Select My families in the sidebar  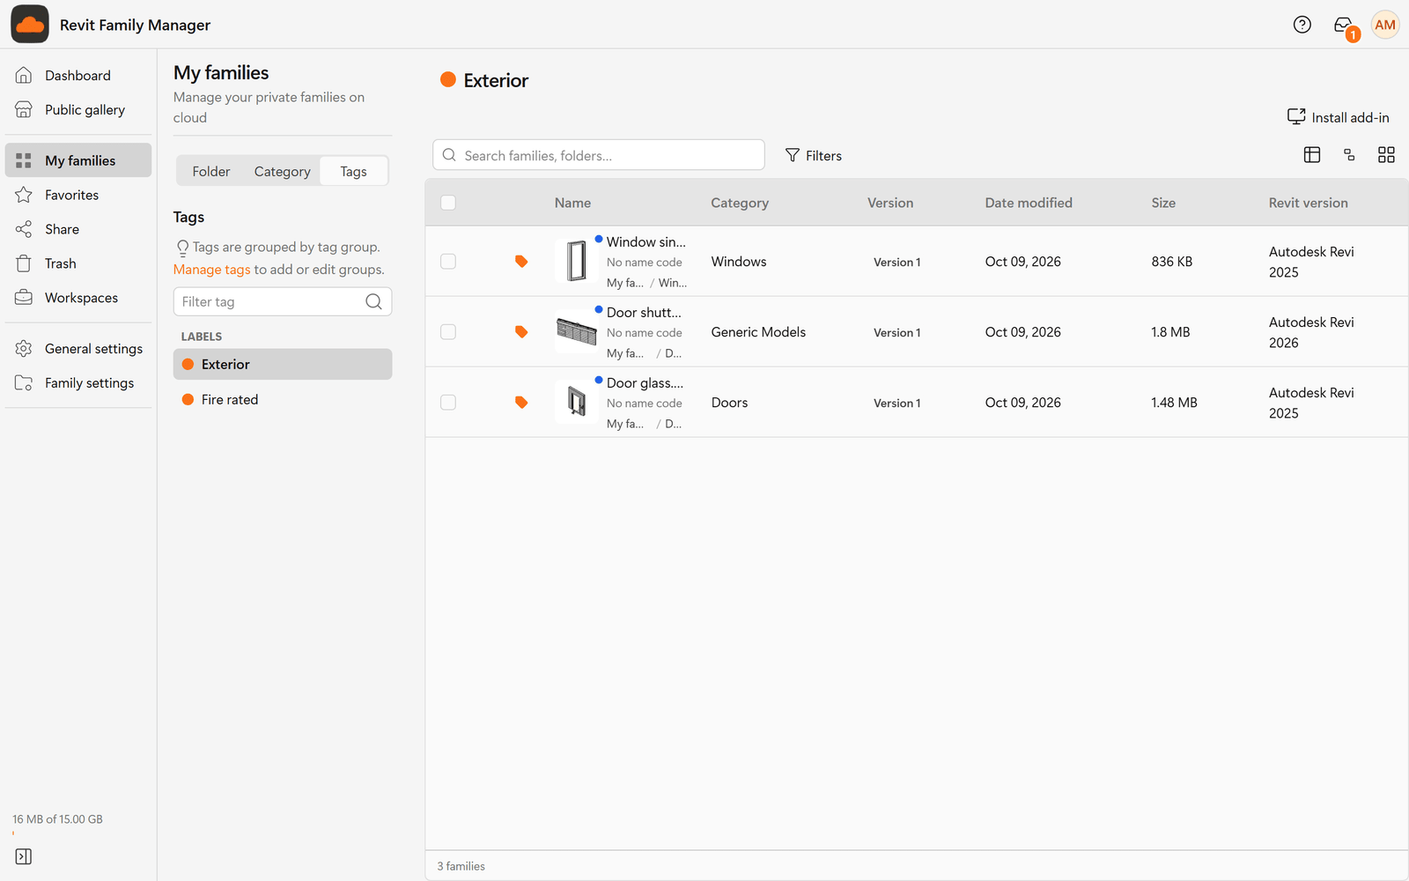point(77,160)
